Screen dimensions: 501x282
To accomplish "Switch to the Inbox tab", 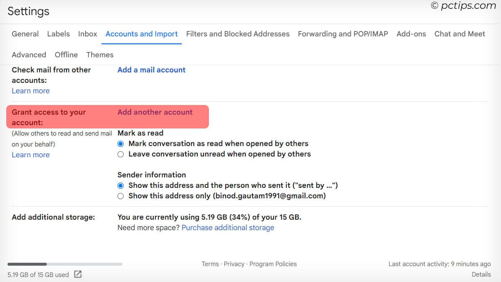I will 87,34.
